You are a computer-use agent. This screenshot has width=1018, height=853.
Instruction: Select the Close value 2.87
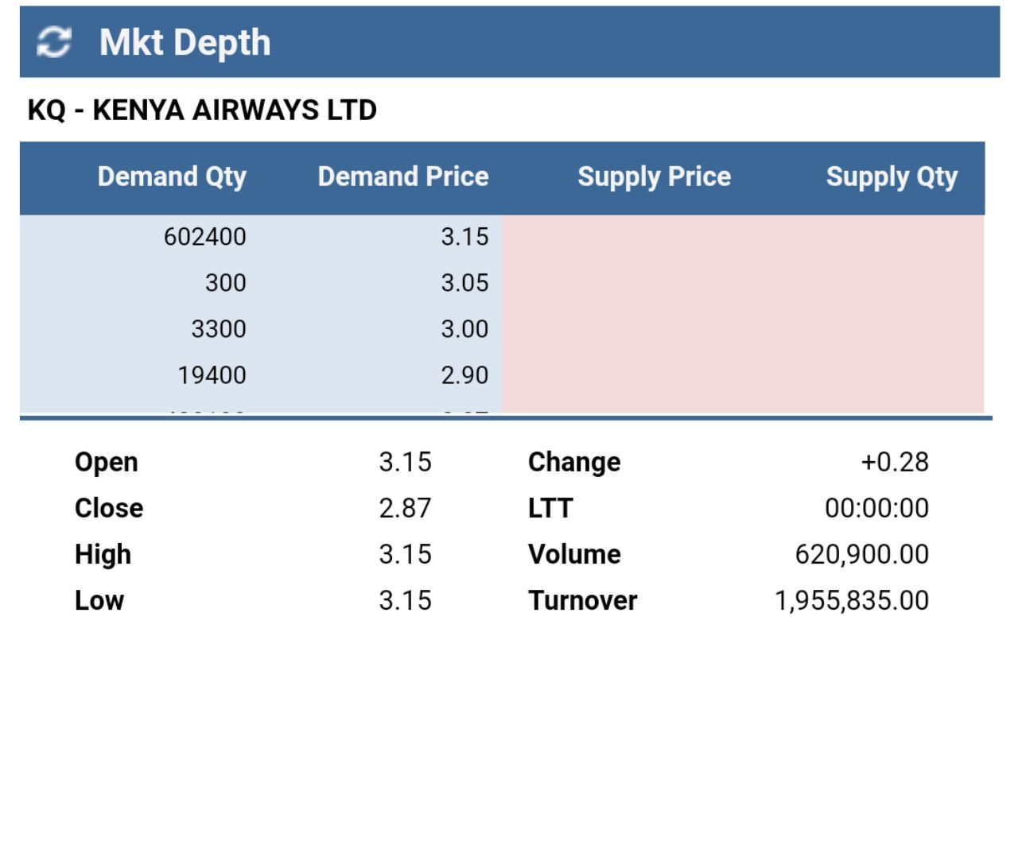405,508
